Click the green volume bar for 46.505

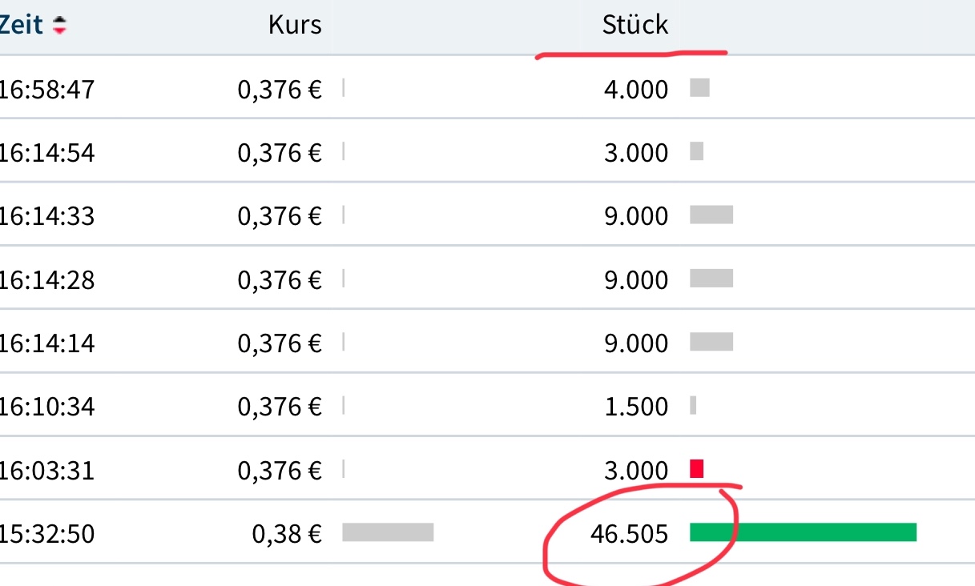pyautogui.click(x=803, y=532)
